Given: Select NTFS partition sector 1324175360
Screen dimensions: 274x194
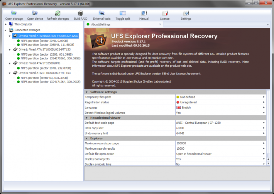Looking at the screenshot, I should tap(51, 58).
